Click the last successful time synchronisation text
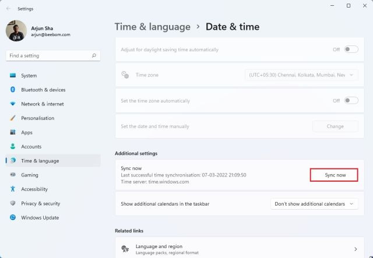This screenshot has width=373, height=258. pyautogui.click(x=184, y=175)
